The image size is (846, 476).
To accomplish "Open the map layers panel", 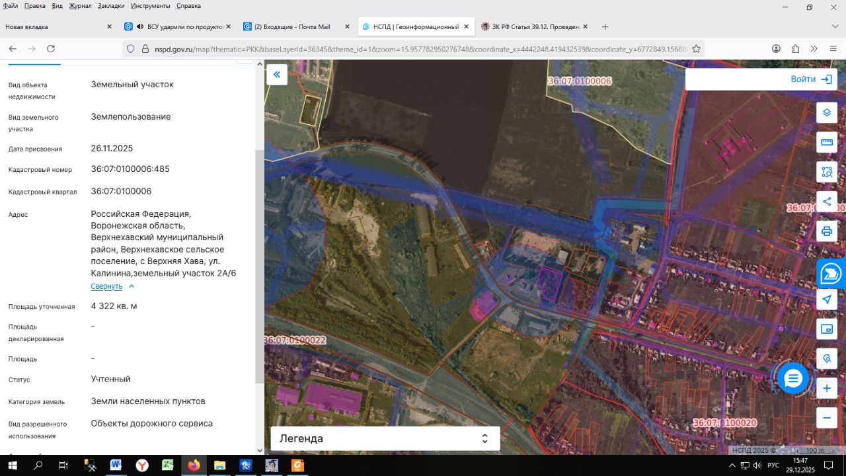I will pos(827,112).
